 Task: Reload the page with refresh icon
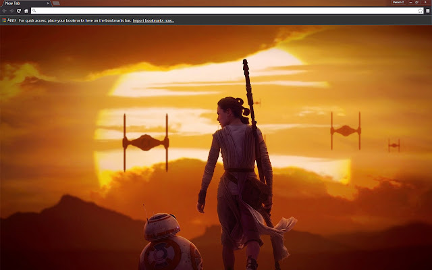tap(19, 11)
